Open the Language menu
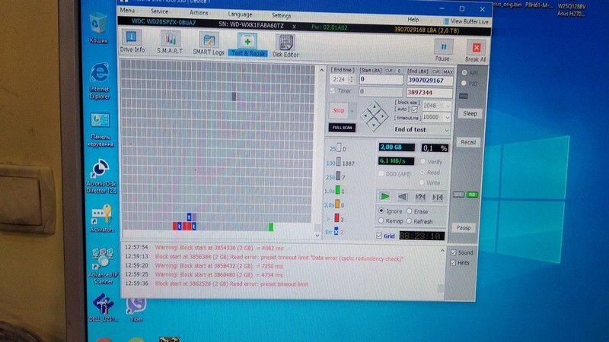The image size is (609, 342). (x=240, y=14)
